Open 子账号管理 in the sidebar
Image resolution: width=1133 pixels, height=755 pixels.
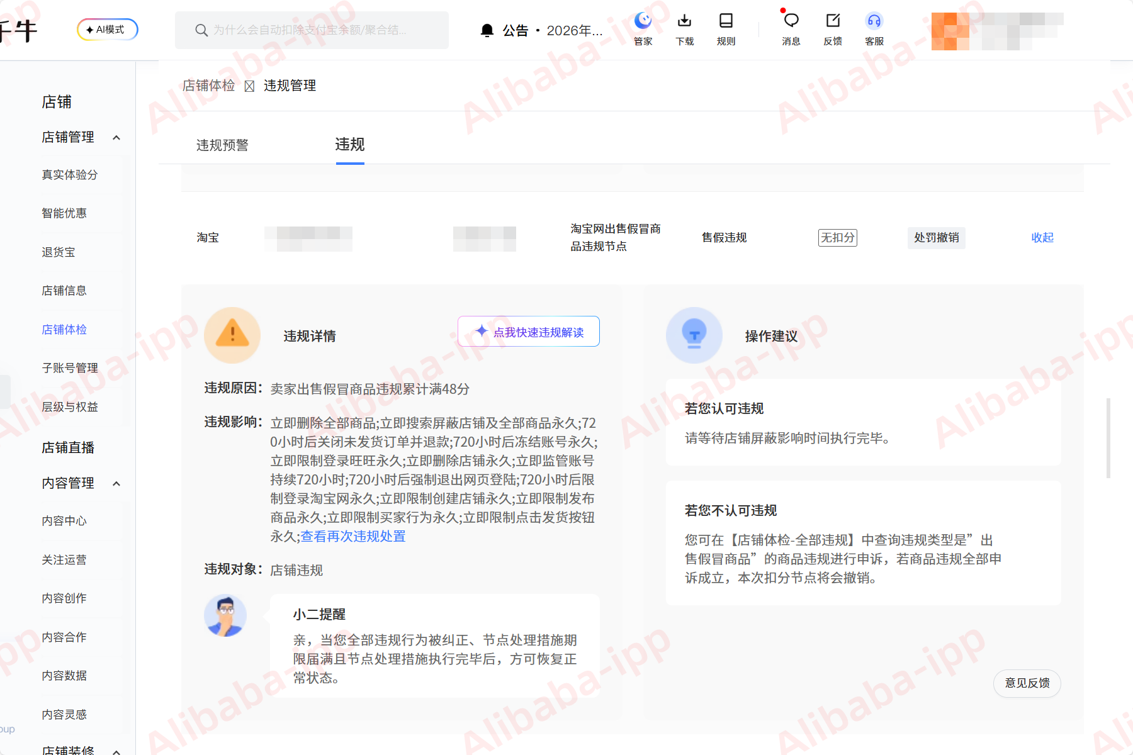(70, 367)
